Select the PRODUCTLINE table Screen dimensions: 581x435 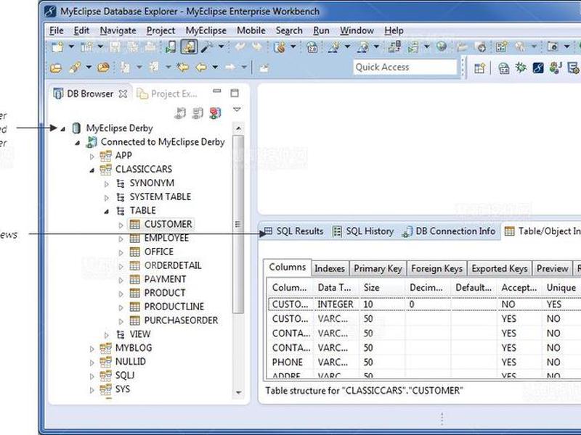coord(174,306)
